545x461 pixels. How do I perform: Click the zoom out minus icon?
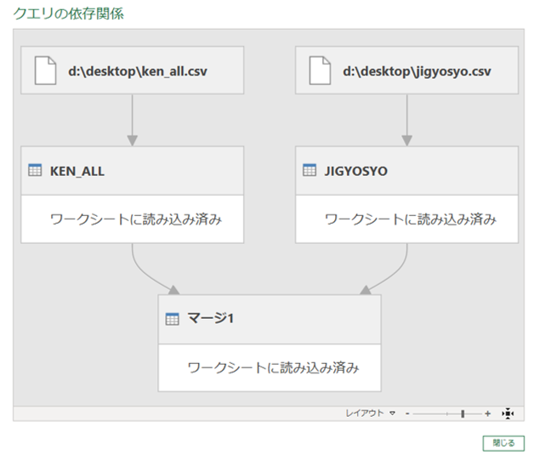[407, 413]
